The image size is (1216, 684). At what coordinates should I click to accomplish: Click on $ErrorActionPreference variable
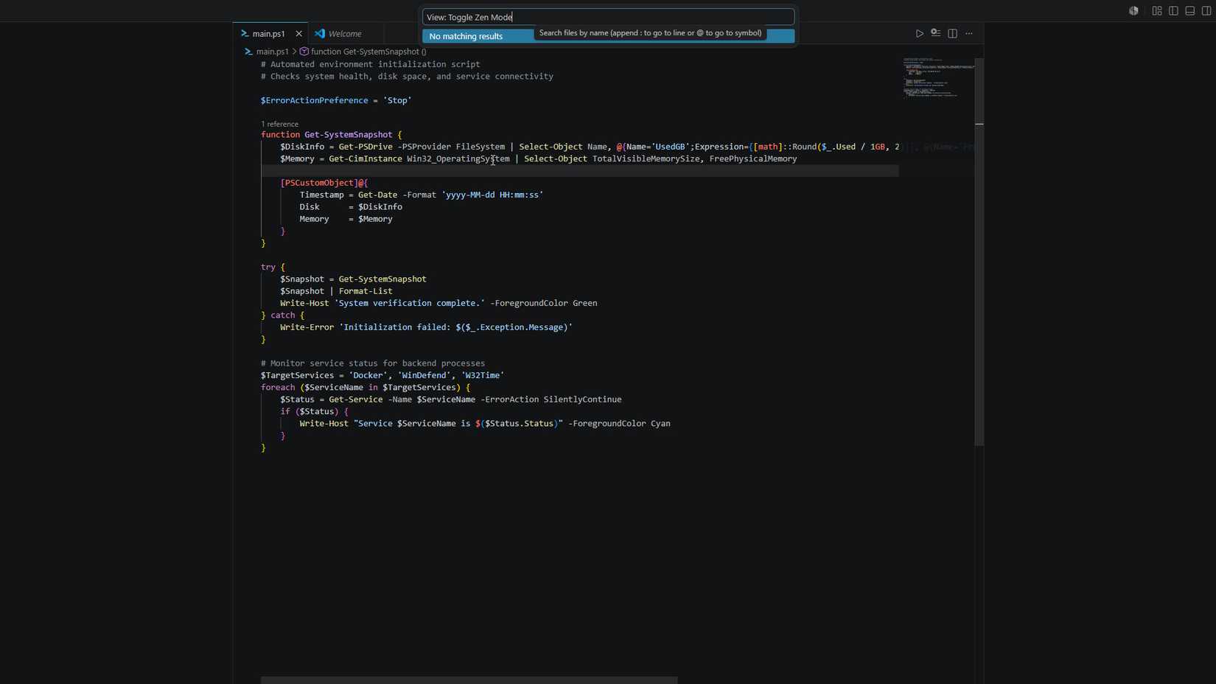coord(314,100)
